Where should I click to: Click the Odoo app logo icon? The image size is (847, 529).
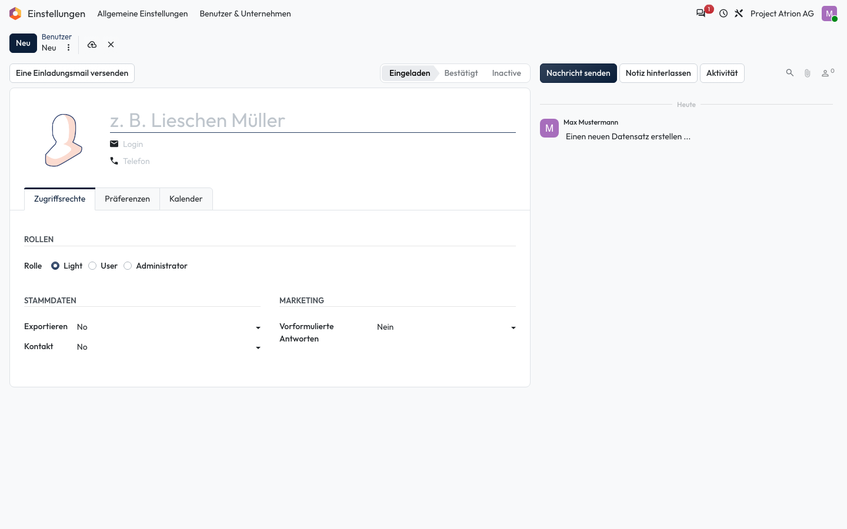point(15,14)
